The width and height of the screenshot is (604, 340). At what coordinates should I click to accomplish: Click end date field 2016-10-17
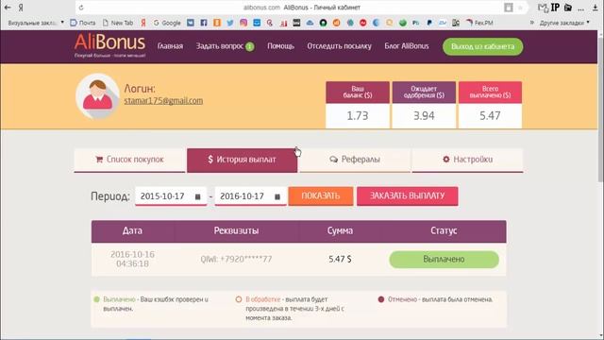coord(250,196)
